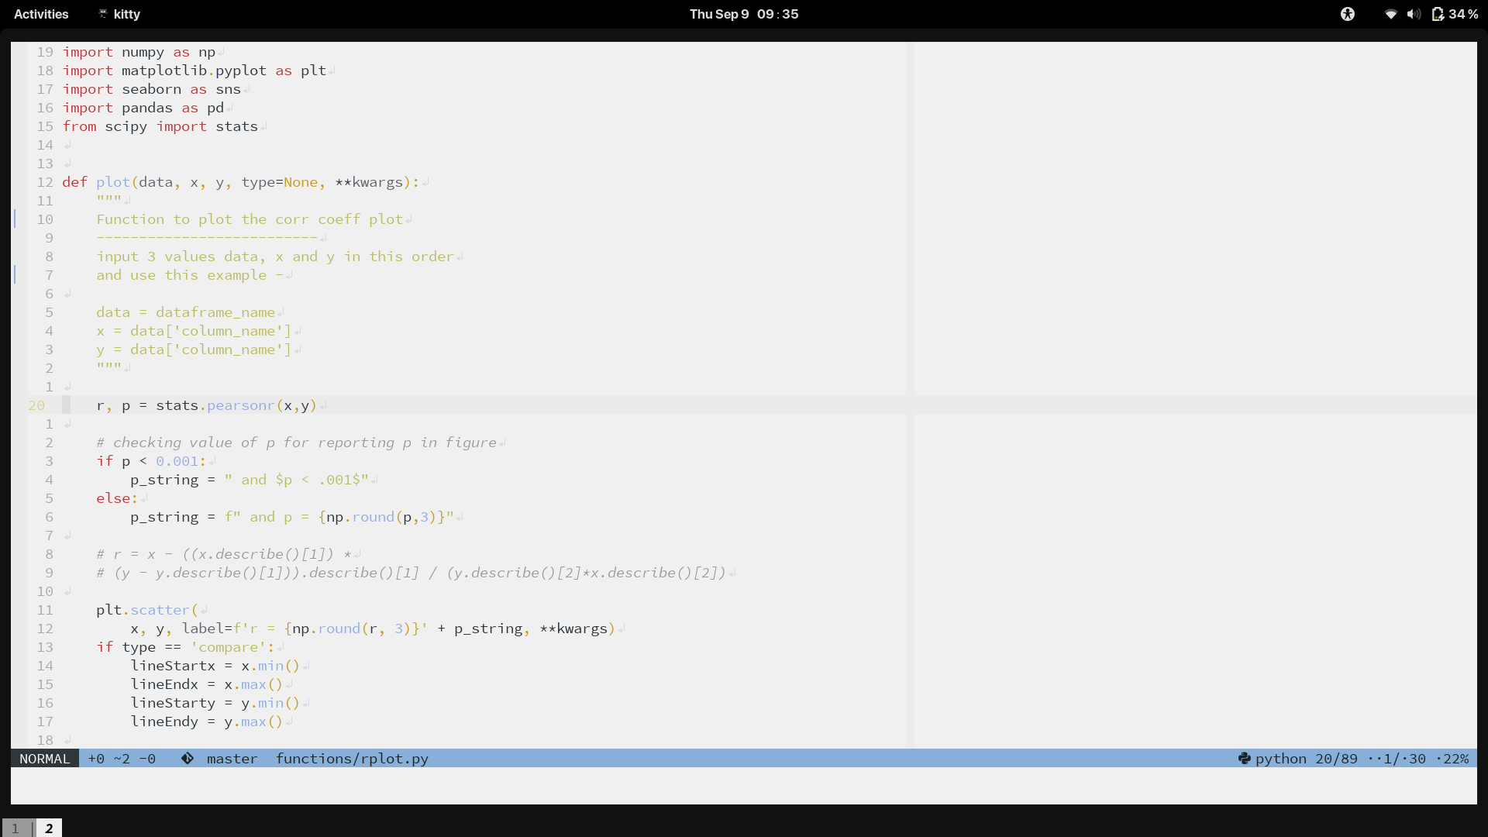Click the Activities menu icon
This screenshot has width=1488, height=837.
tap(41, 13)
